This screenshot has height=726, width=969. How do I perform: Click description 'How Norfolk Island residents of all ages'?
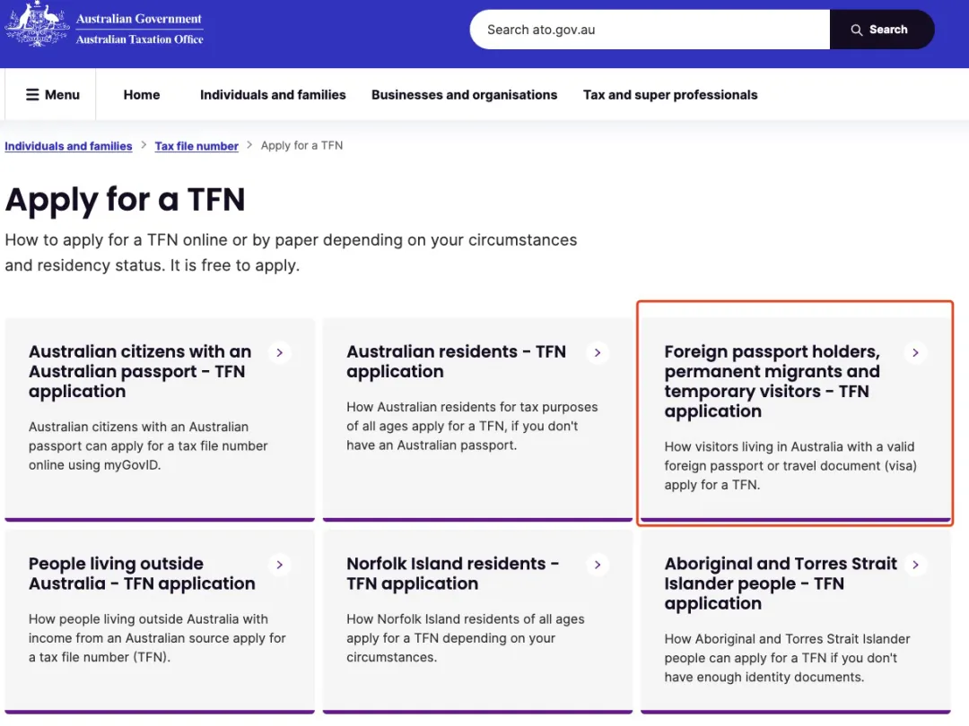tap(466, 638)
